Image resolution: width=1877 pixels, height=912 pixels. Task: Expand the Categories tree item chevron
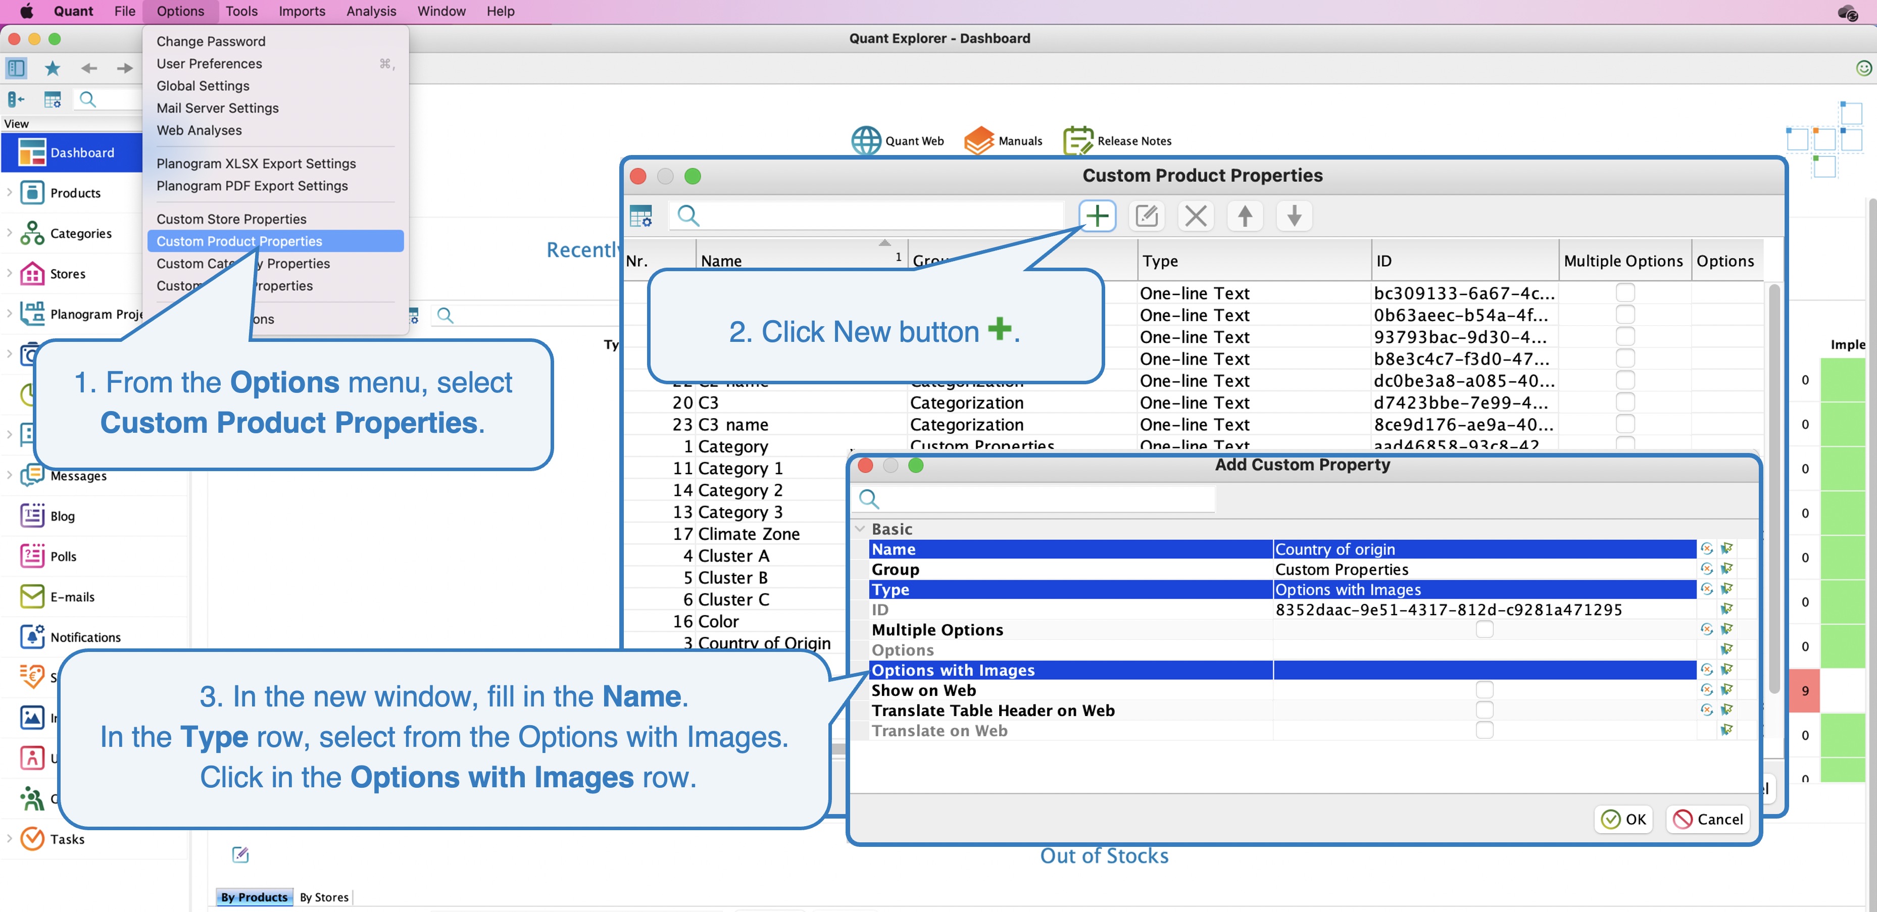click(x=10, y=233)
